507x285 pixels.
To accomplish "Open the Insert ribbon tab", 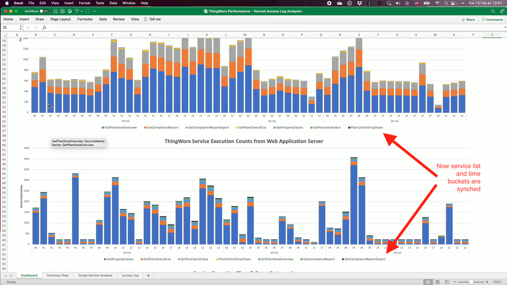I will (x=24, y=19).
